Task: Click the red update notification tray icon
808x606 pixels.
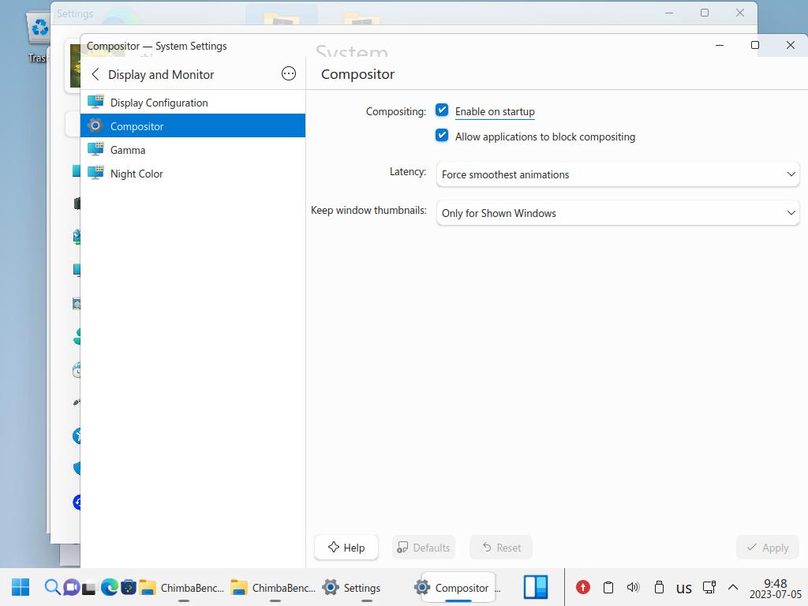Action: tap(583, 587)
